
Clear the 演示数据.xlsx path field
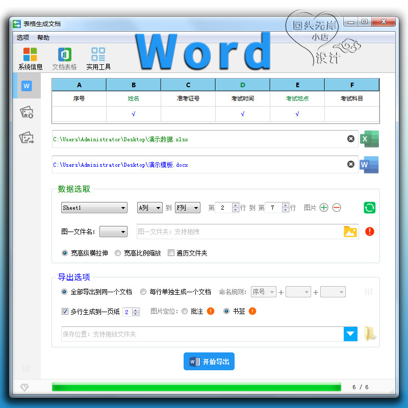(x=351, y=139)
